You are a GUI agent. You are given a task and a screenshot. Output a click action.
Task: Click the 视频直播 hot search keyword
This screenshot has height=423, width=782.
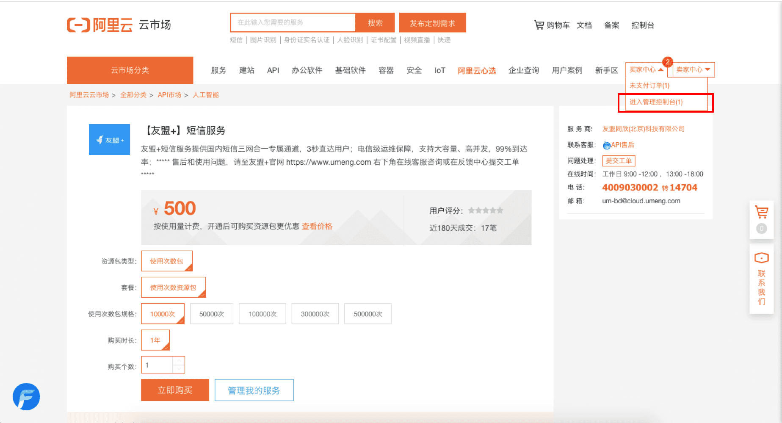pyautogui.click(x=417, y=40)
